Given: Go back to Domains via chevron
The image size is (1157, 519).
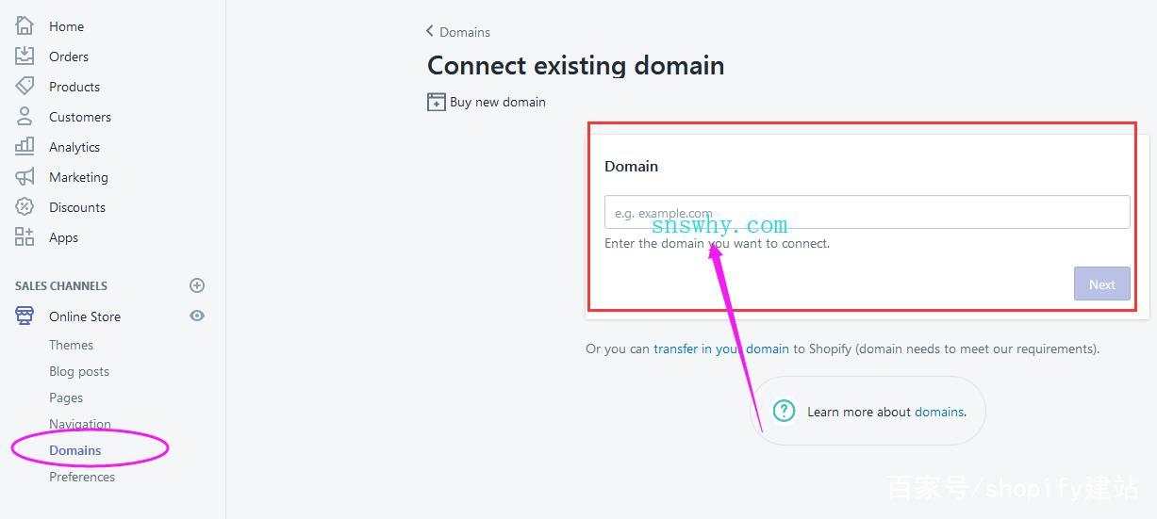Looking at the screenshot, I should point(430,31).
